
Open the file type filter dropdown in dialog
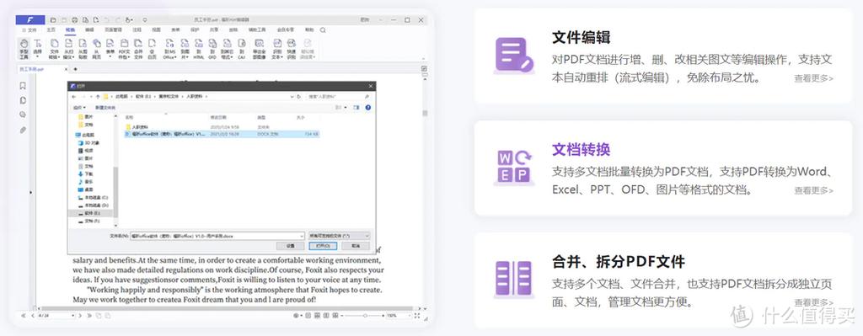point(339,235)
